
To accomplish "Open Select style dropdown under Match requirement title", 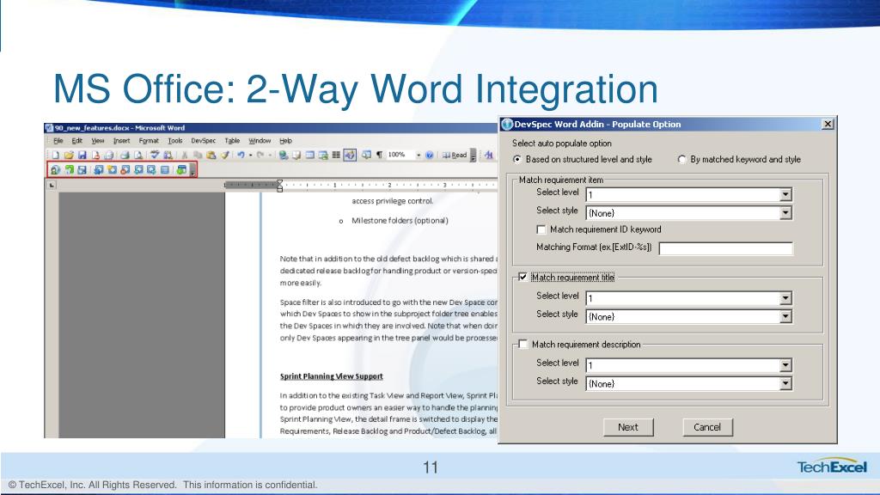I will click(x=785, y=316).
